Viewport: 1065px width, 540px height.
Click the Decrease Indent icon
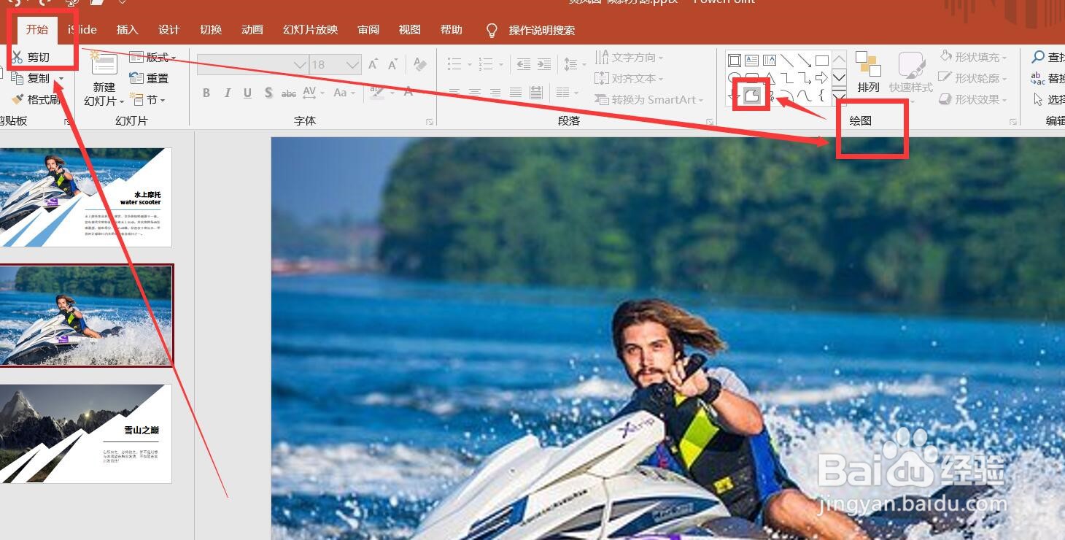pos(523,64)
